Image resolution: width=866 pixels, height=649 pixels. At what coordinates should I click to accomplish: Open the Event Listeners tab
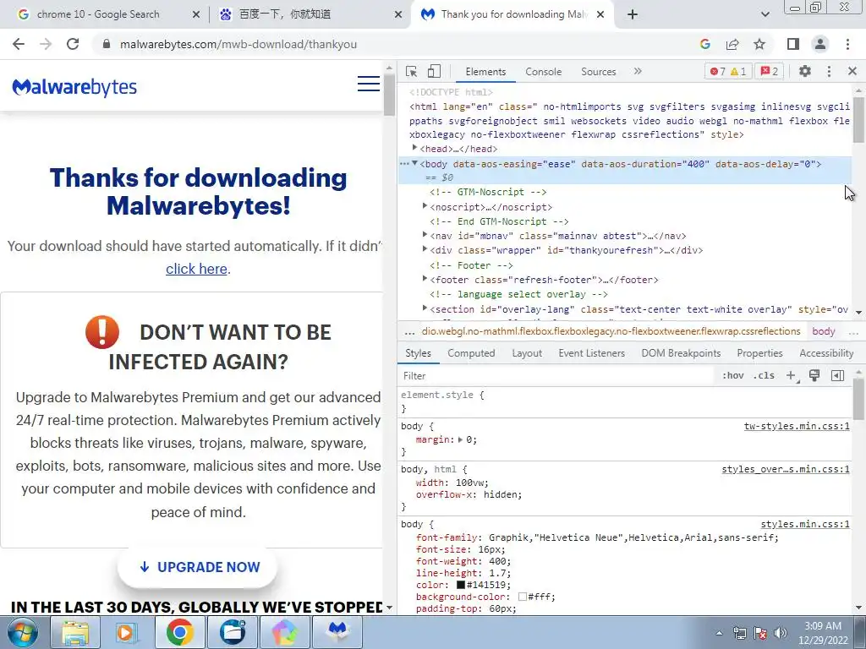tap(591, 353)
